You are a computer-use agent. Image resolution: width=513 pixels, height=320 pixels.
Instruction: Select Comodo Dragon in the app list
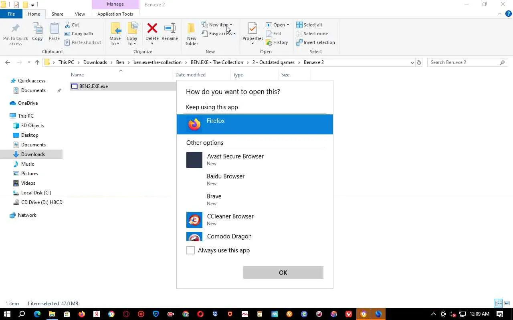[x=255, y=236]
